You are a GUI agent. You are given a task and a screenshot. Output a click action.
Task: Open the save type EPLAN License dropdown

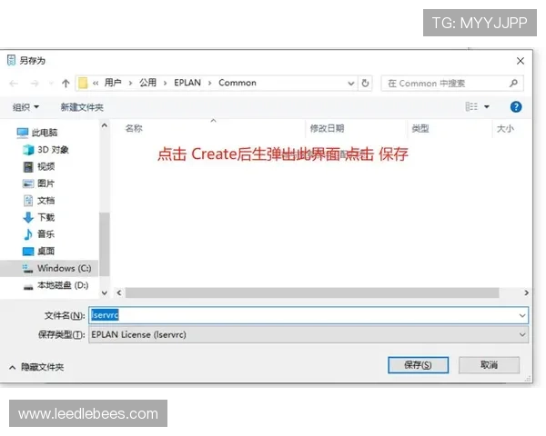(308, 334)
